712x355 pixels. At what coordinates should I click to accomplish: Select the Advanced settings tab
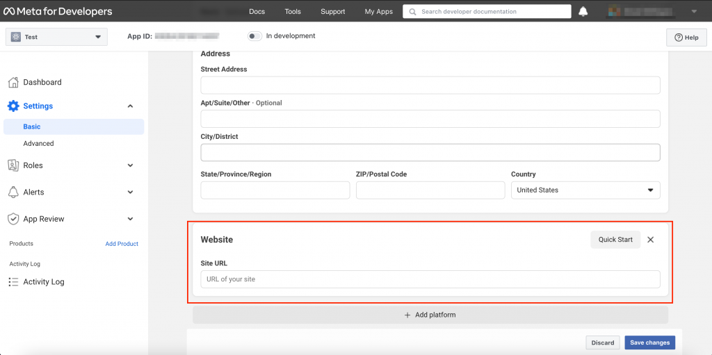click(x=38, y=144)
